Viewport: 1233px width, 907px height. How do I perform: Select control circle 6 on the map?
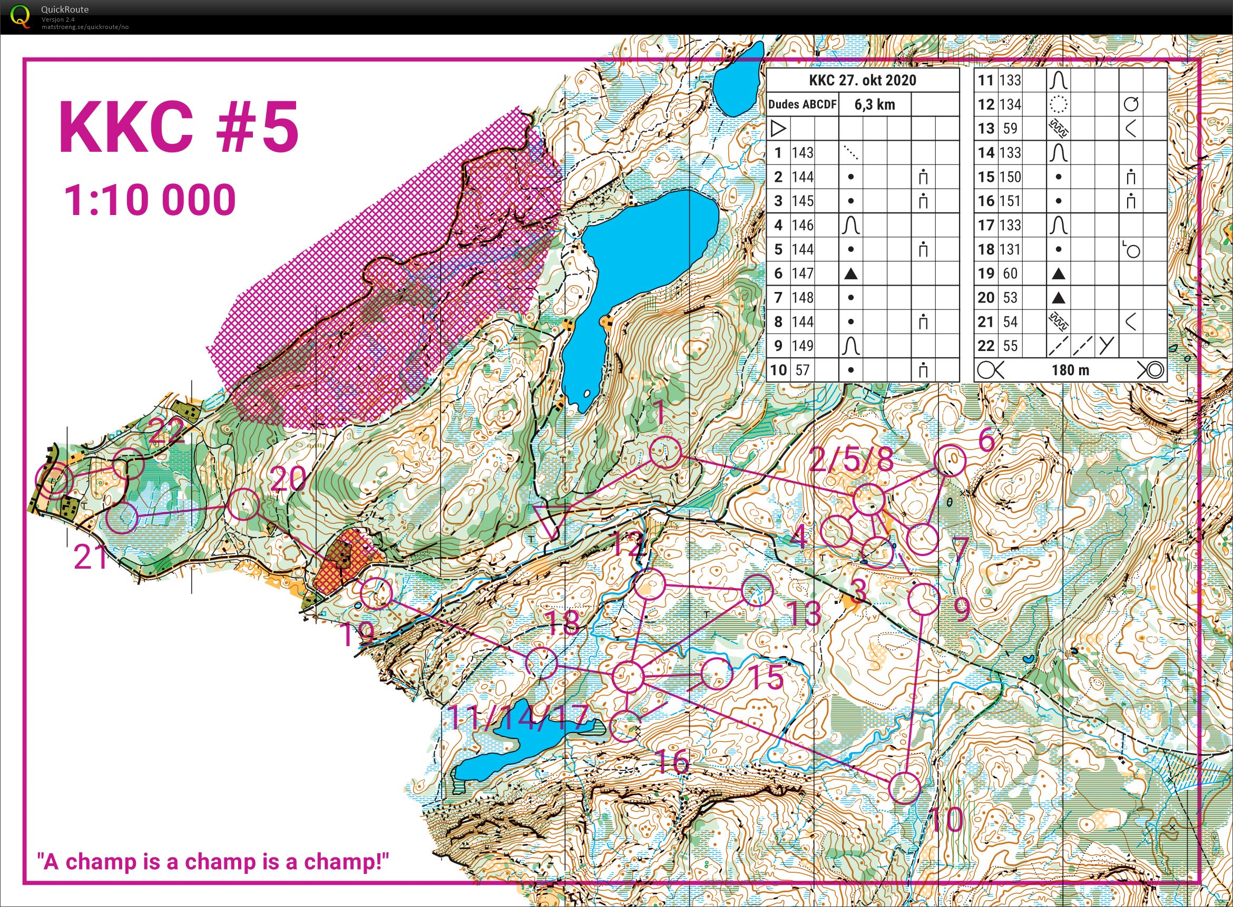950,461
